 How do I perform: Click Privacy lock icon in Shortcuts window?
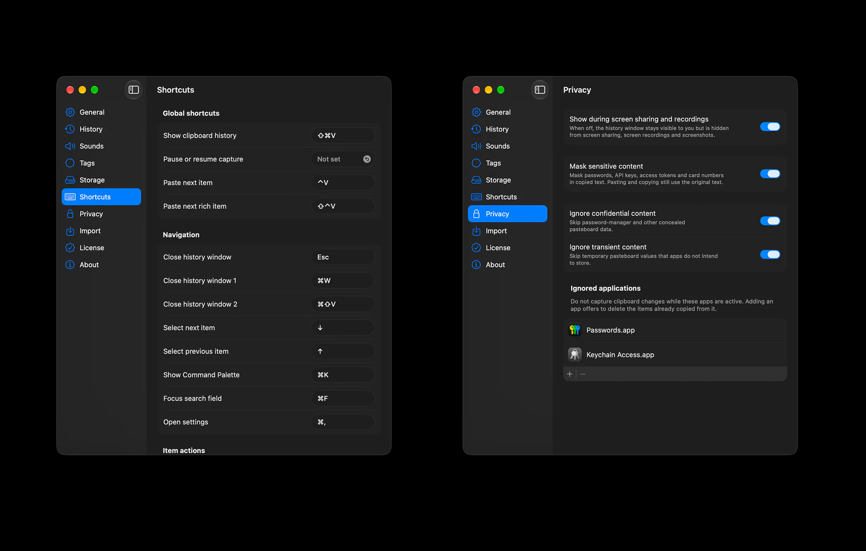[x=70, y=214]
